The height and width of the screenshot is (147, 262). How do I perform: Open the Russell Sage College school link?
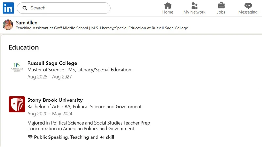pos(52,63)
